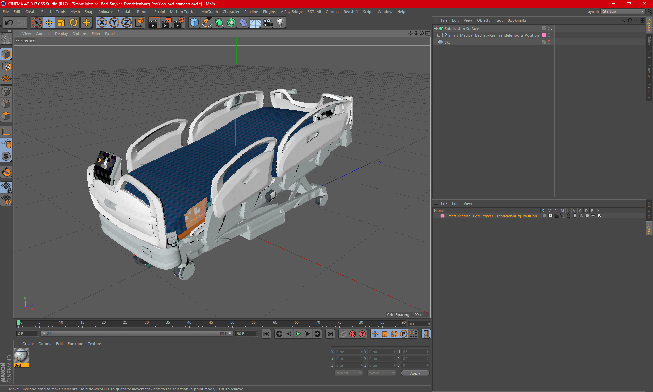Activate the Rotate tool
653x392 pixels.
point(73,23)
